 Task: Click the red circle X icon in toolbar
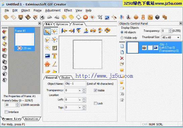click(x=85, y=17)
